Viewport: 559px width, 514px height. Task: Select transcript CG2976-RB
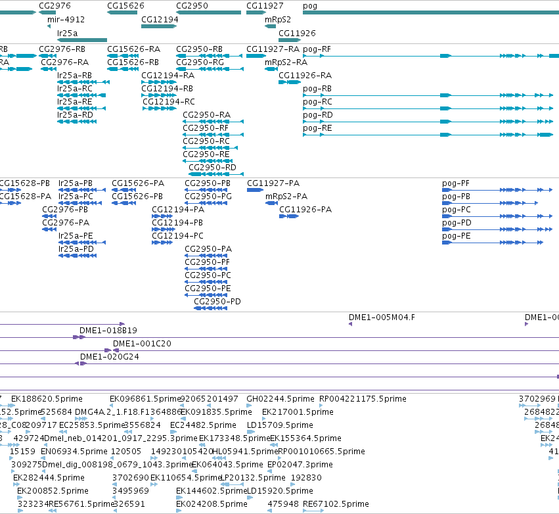tap(47, 56)
